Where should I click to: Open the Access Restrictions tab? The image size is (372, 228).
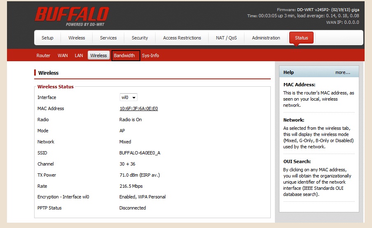(182, 38)
